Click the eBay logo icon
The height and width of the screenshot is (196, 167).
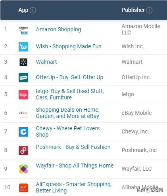click(23, 113)
